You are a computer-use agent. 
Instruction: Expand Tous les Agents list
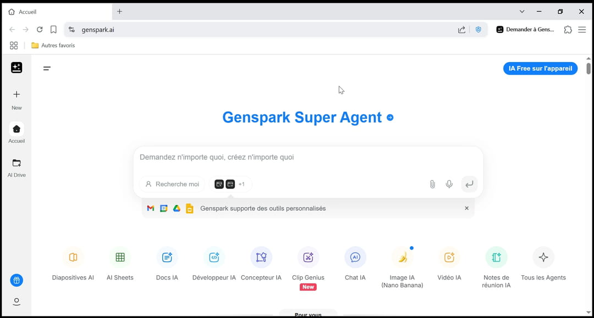click(543, 258)
